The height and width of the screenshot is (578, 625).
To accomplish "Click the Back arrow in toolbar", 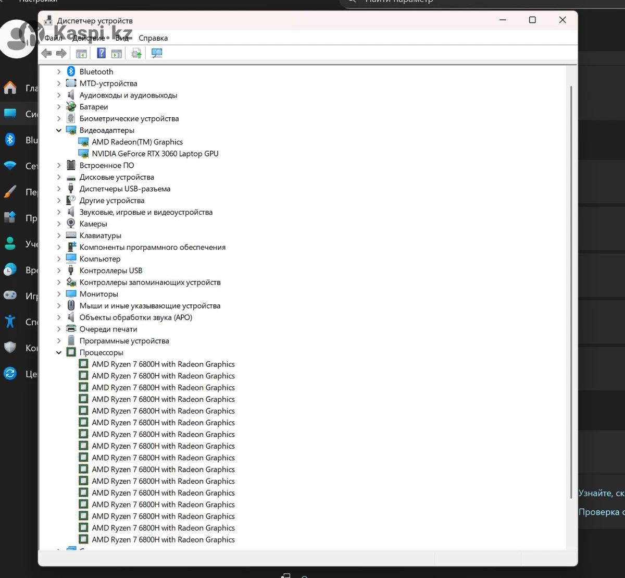I will [46, 53].
